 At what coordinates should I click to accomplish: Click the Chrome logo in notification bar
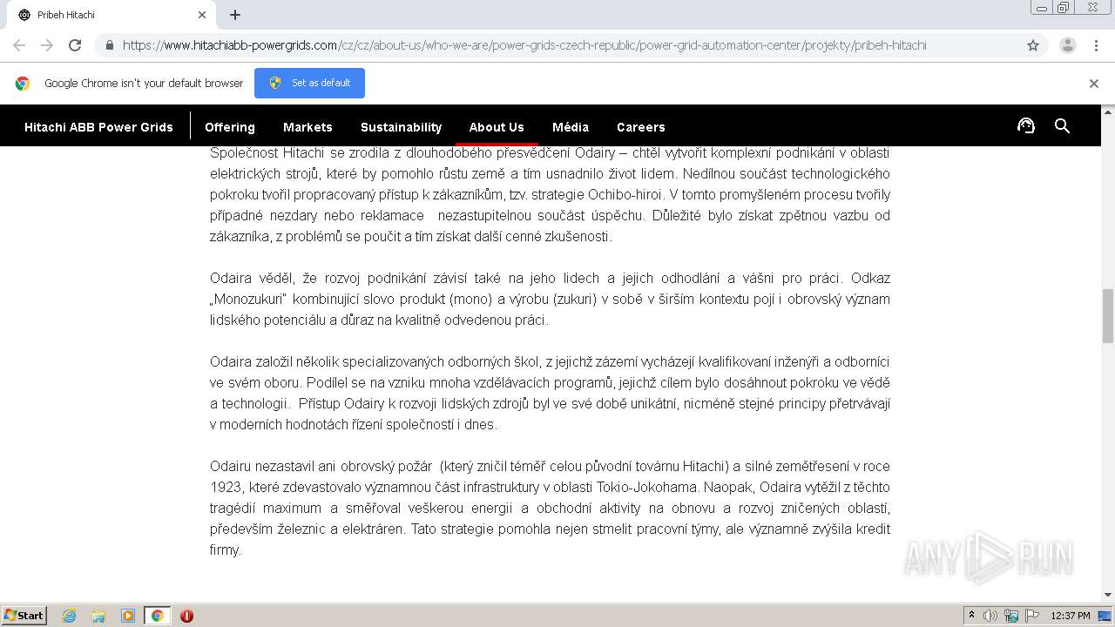click(23, 84)
